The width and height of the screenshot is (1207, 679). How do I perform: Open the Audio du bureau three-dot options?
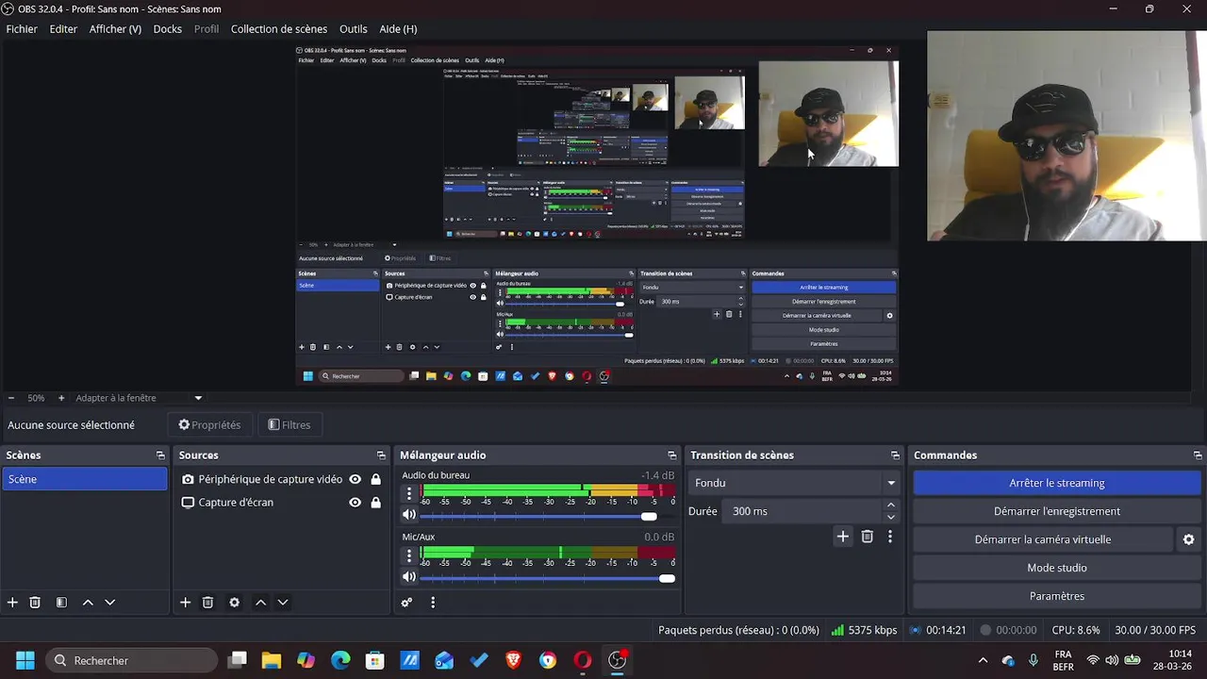[409, 493]
